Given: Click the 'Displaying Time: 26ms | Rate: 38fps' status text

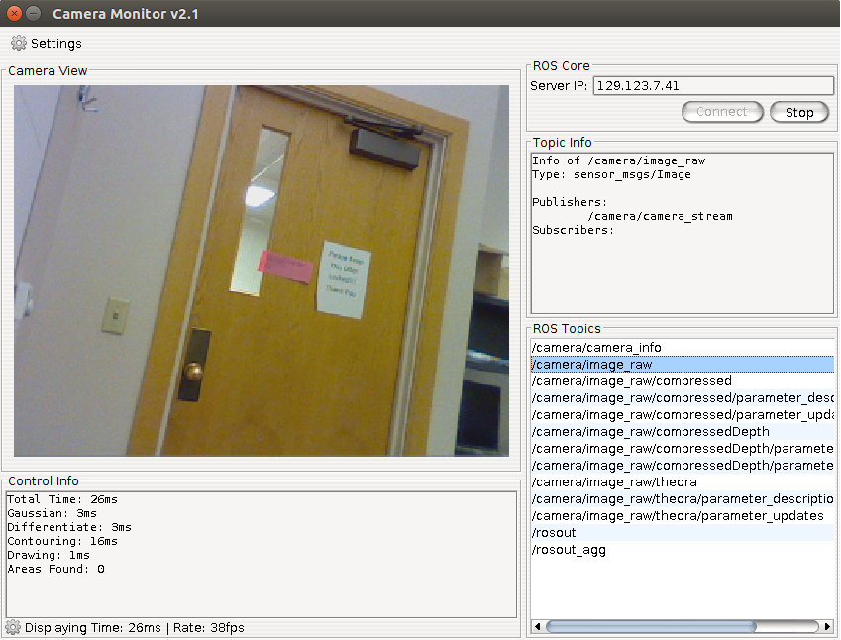Looking at the screenshot, I should coord(134,628).
